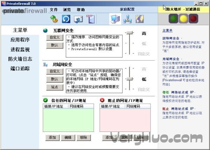Click the 家庭配置 profile label
This screenshot has height=150, width=210.
tap(127, 9)
